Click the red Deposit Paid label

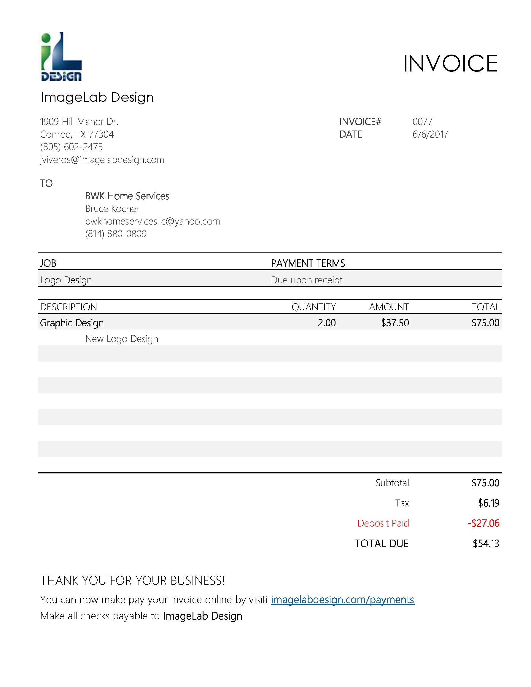(x=383, y=523)
